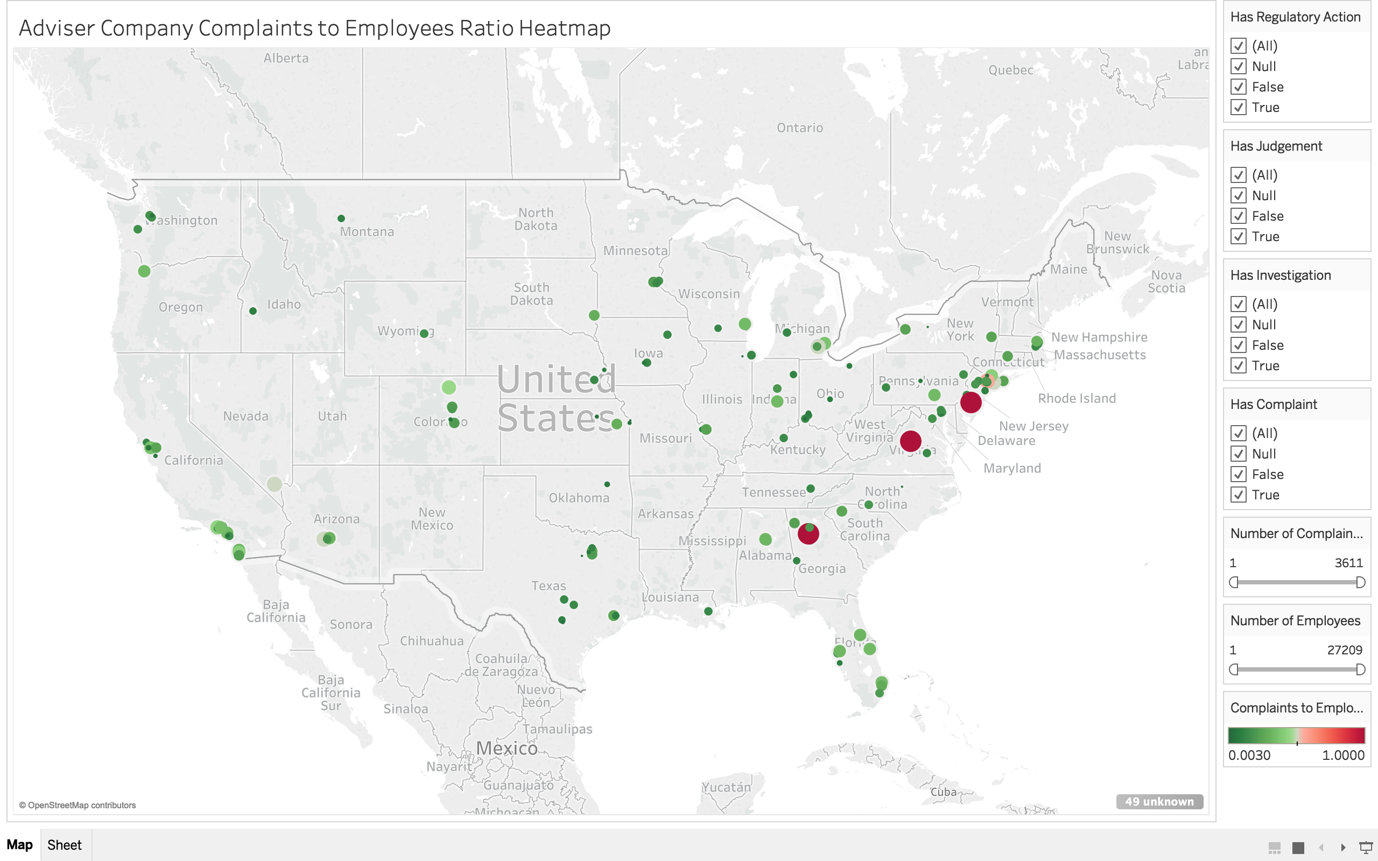Toggle Null under Has Judgement
This screenshot has width=1378, height=861.
(x=1238, y=195)
